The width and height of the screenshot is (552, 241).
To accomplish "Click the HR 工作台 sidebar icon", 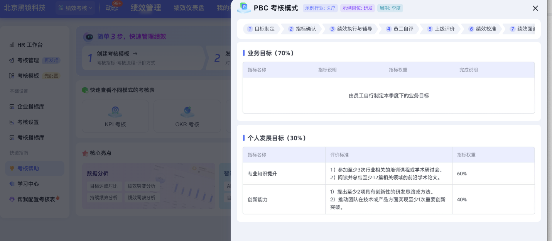I will coord(12,45).
